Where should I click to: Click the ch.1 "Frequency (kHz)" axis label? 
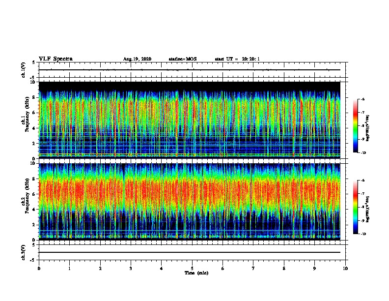[27, 114]
